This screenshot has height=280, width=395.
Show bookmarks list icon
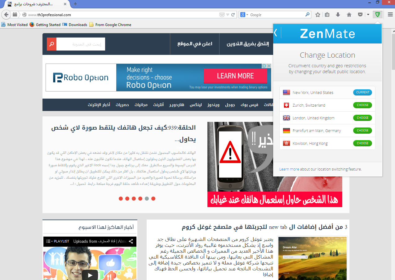(x=327, y=15)
